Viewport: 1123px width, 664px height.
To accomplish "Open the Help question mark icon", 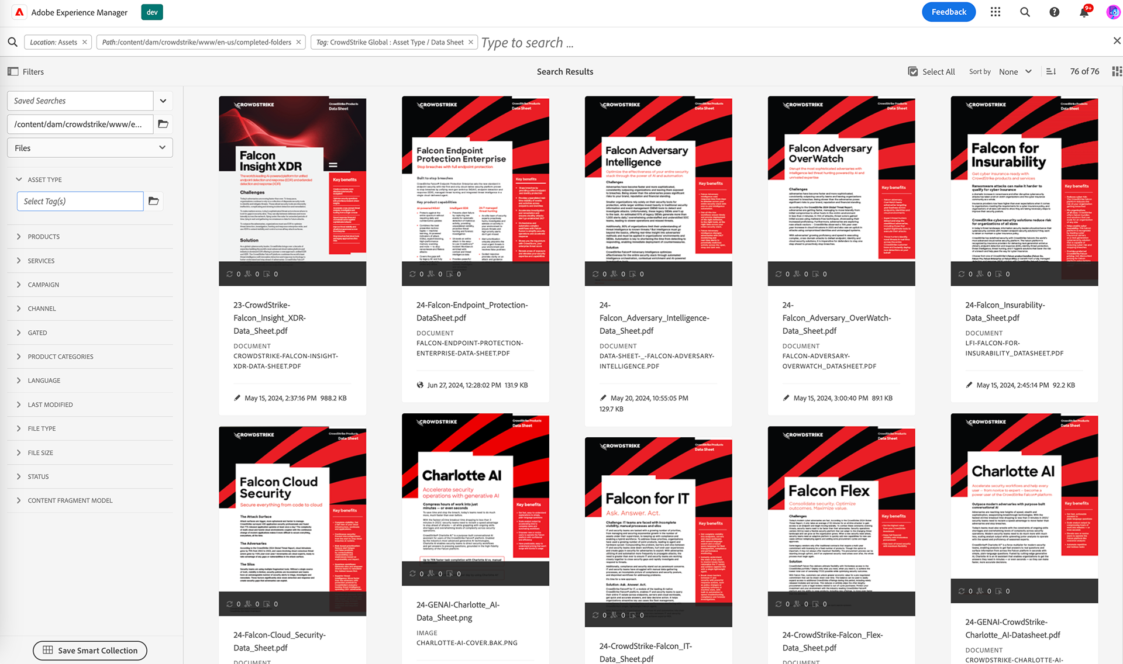I will (x=1054, y=12).
